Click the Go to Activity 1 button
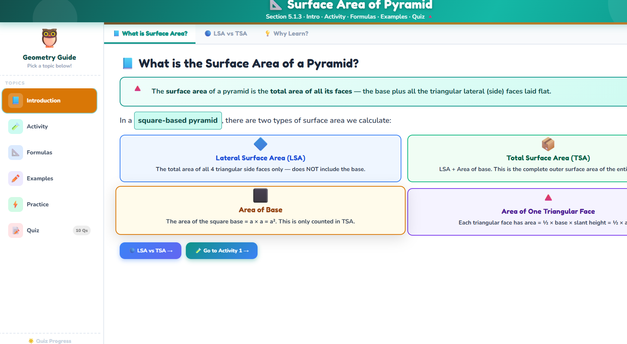The image size is (627, 344). pyautogui.click(x=222, y=250)
